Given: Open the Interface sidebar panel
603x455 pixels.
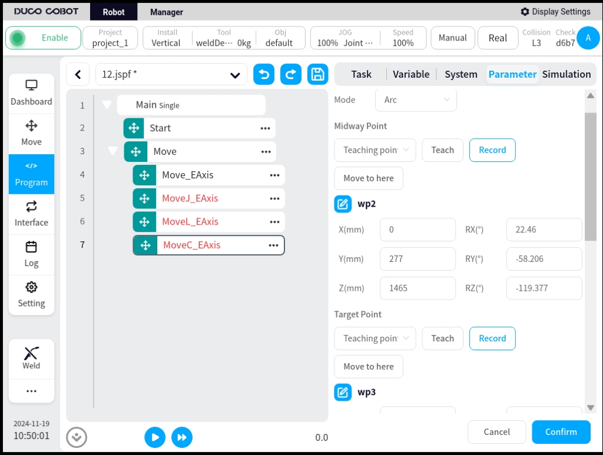Looking at the screenshot, I should click(31, 214).
